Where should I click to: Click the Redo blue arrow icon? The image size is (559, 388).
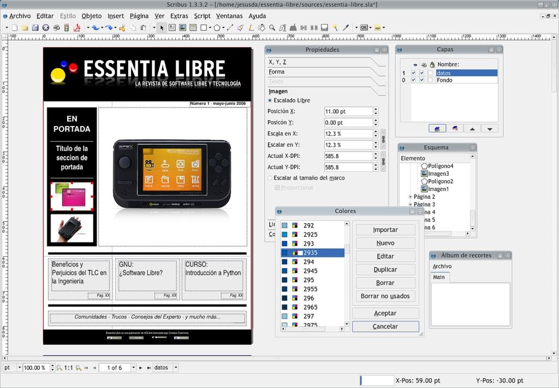[x=109, y=27]
